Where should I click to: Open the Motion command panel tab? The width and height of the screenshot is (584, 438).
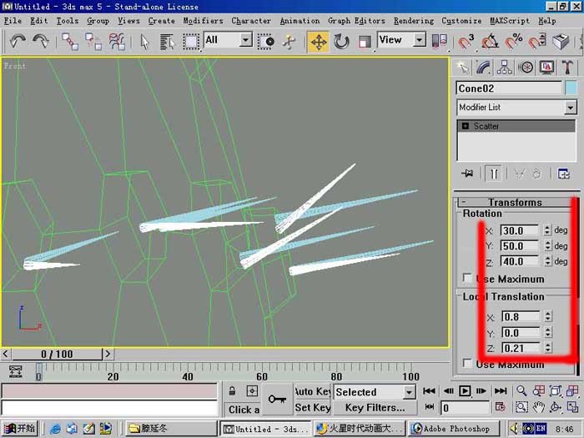pyautogui.click(x=526, y=68)
